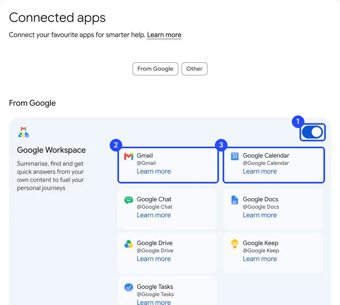Toggle the Google Workspace switch
Viewport: 340px width, 305px height.
pos(312,132)
